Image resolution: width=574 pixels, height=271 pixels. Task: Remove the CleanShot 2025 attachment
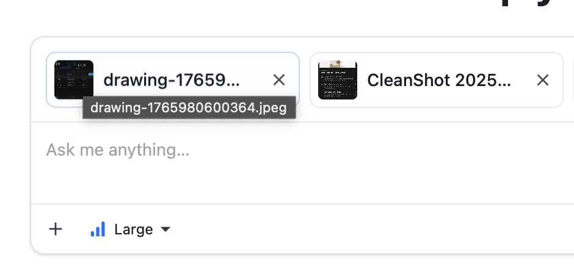tap(542, 80)
